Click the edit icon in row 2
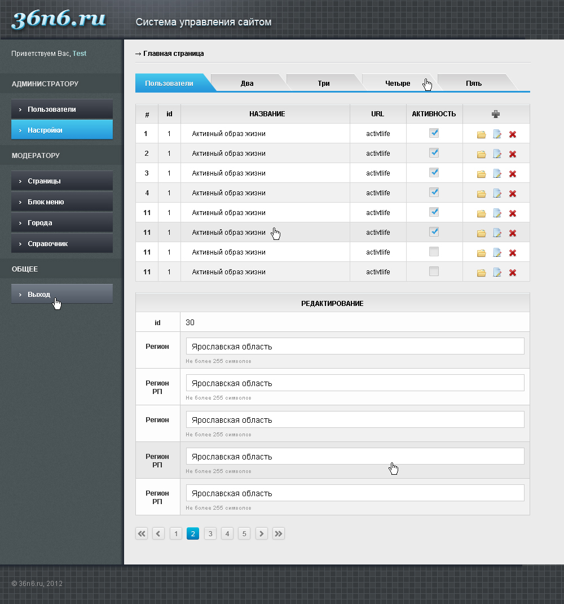Screen dimensions: 564x604 [x=497, y=154]
